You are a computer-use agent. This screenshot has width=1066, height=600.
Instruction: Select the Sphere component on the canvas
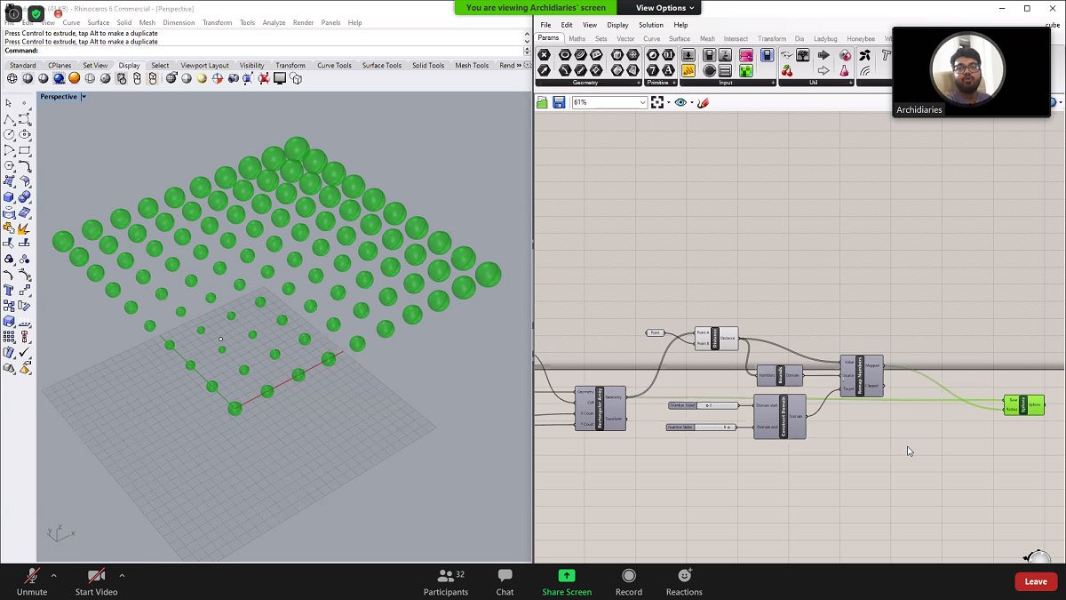1023,405
